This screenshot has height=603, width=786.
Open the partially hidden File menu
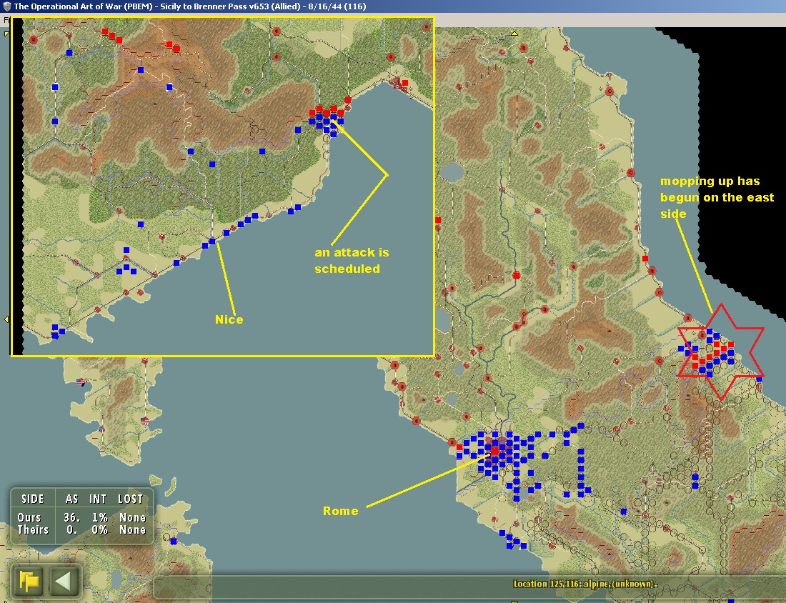click(6, 20)
